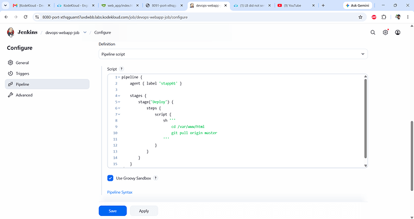
Task: Switch to LB did not serve tab
Action: [252, 5]
